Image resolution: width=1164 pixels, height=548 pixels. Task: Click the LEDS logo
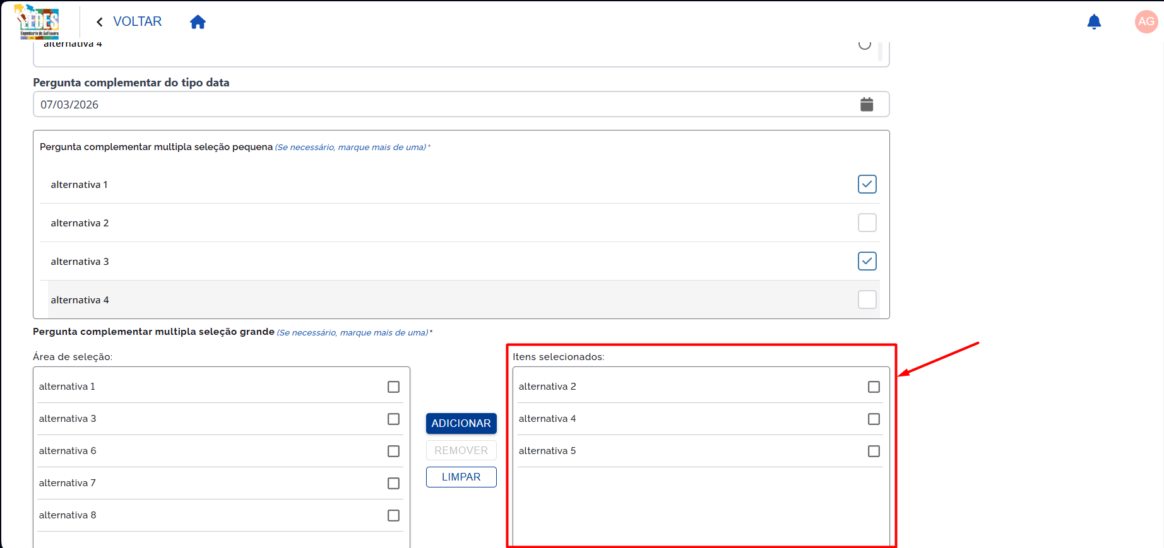(x=37, y=21)
